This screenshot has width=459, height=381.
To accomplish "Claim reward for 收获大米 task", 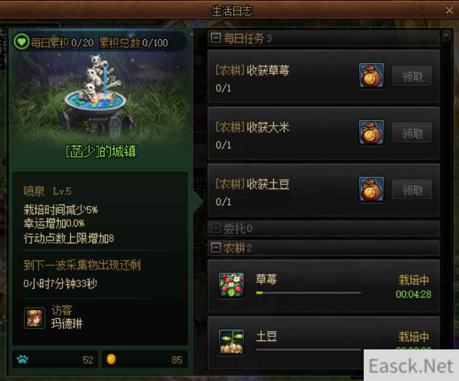I will [412, 133].
